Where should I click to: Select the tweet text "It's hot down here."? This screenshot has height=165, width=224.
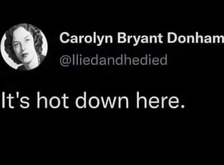tap(93, 100)
